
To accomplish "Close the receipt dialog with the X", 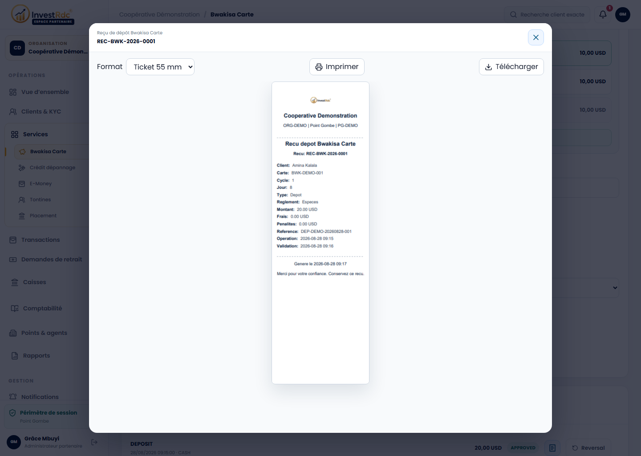I will coord(536,37).
